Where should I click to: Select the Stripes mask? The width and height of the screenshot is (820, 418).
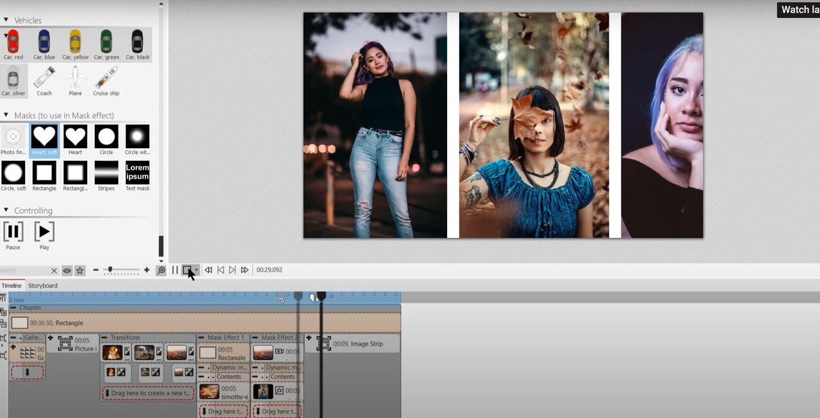[x=106, y=176]
